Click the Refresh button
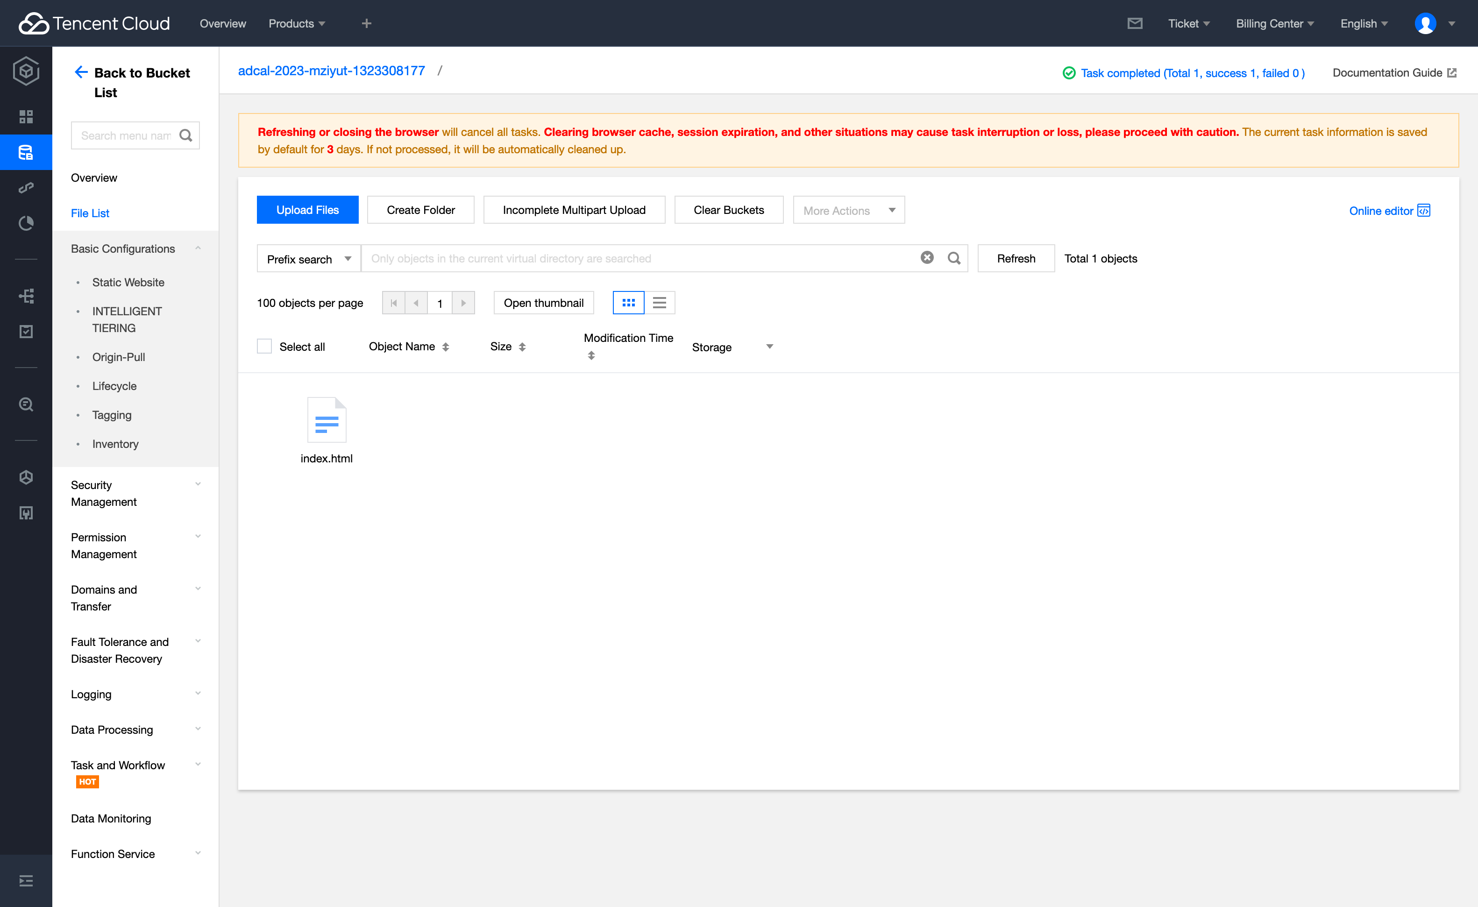 pyautogui.click(x=1016, y=259)
